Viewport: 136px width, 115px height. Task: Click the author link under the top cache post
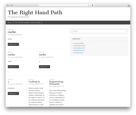12,35
